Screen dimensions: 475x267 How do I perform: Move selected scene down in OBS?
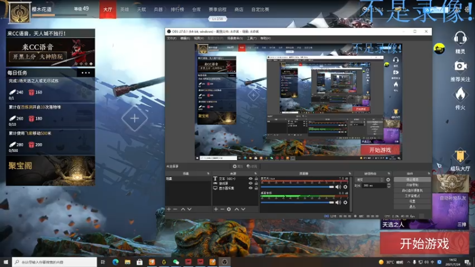[189, 209]
